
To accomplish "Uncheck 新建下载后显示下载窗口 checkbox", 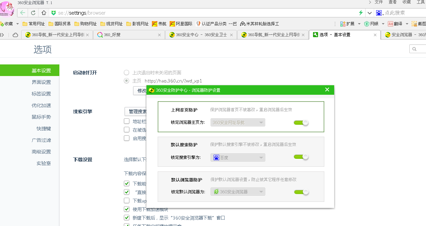I will (x=127, y=217).
